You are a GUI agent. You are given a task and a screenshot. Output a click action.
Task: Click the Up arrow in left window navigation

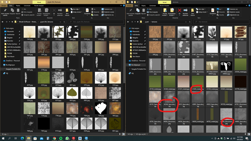point(12,22)
